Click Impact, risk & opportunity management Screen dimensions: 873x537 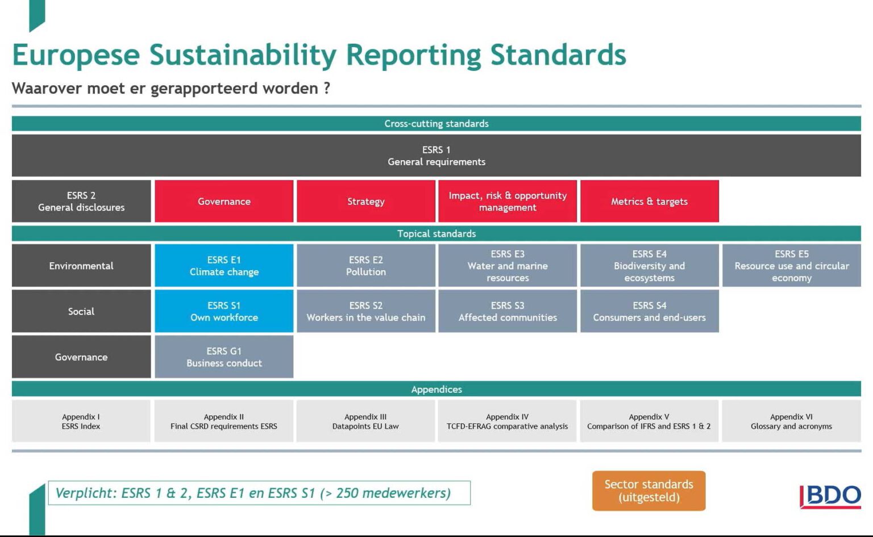(507, 201)
